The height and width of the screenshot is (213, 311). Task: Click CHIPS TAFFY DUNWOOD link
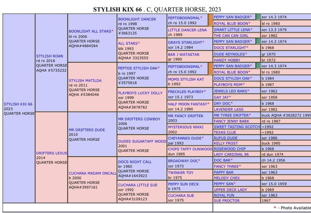click(190, 149)
